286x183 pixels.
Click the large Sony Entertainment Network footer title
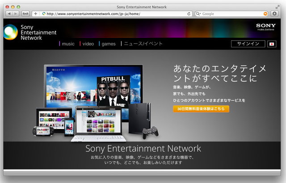pyautogui.click(x=143, y=149)
